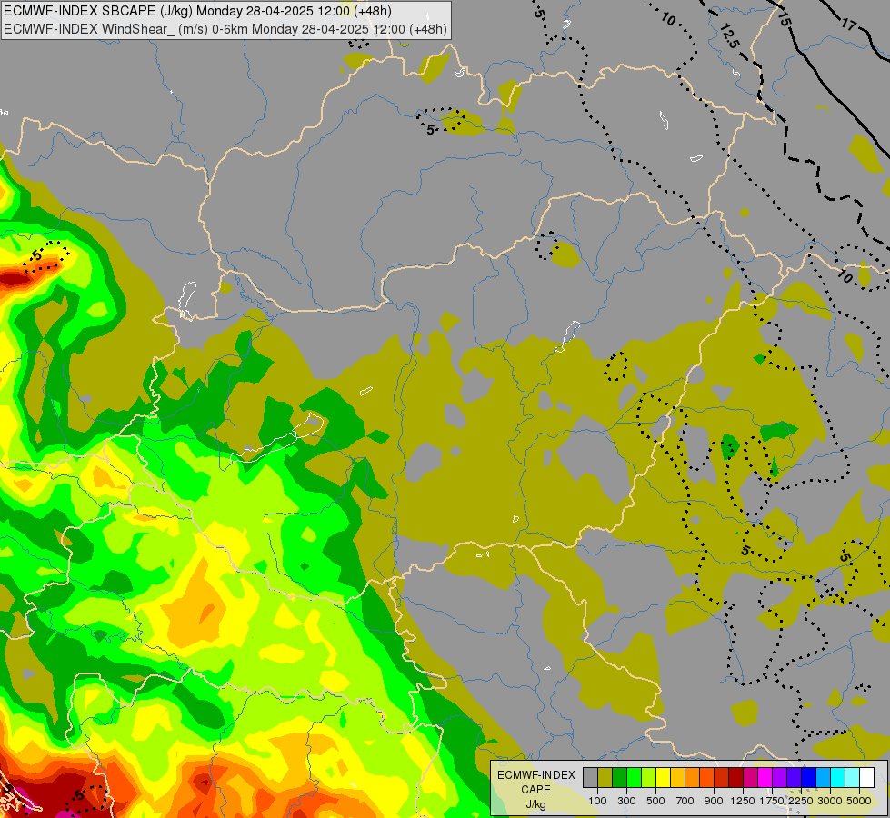890x818 pixels.
Task: Click the dark red swatch left of the 1250 tick
Action: pyautogui.click(x=736, y=777)
